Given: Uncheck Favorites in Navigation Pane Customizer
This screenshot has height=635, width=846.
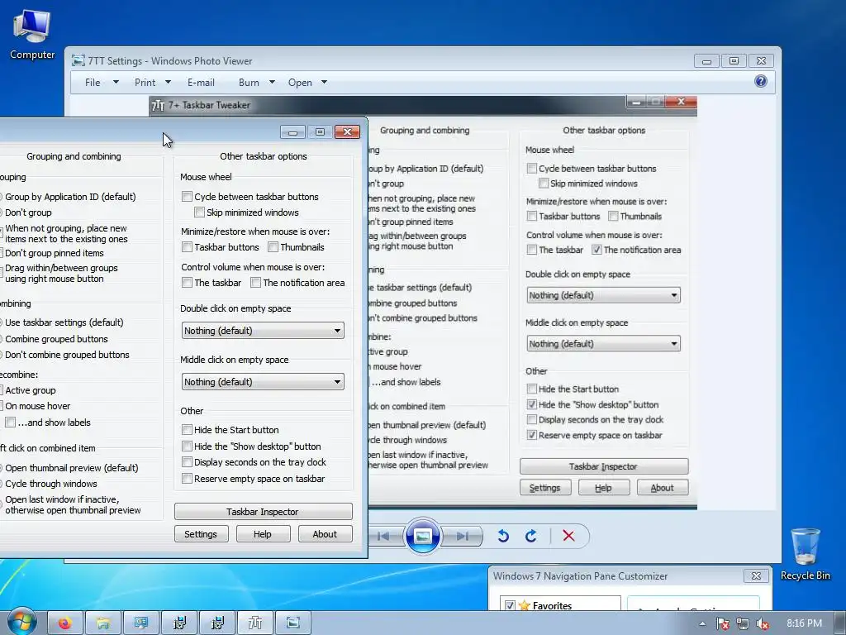Looking at the screenshot, I should (x=510, y=605).
